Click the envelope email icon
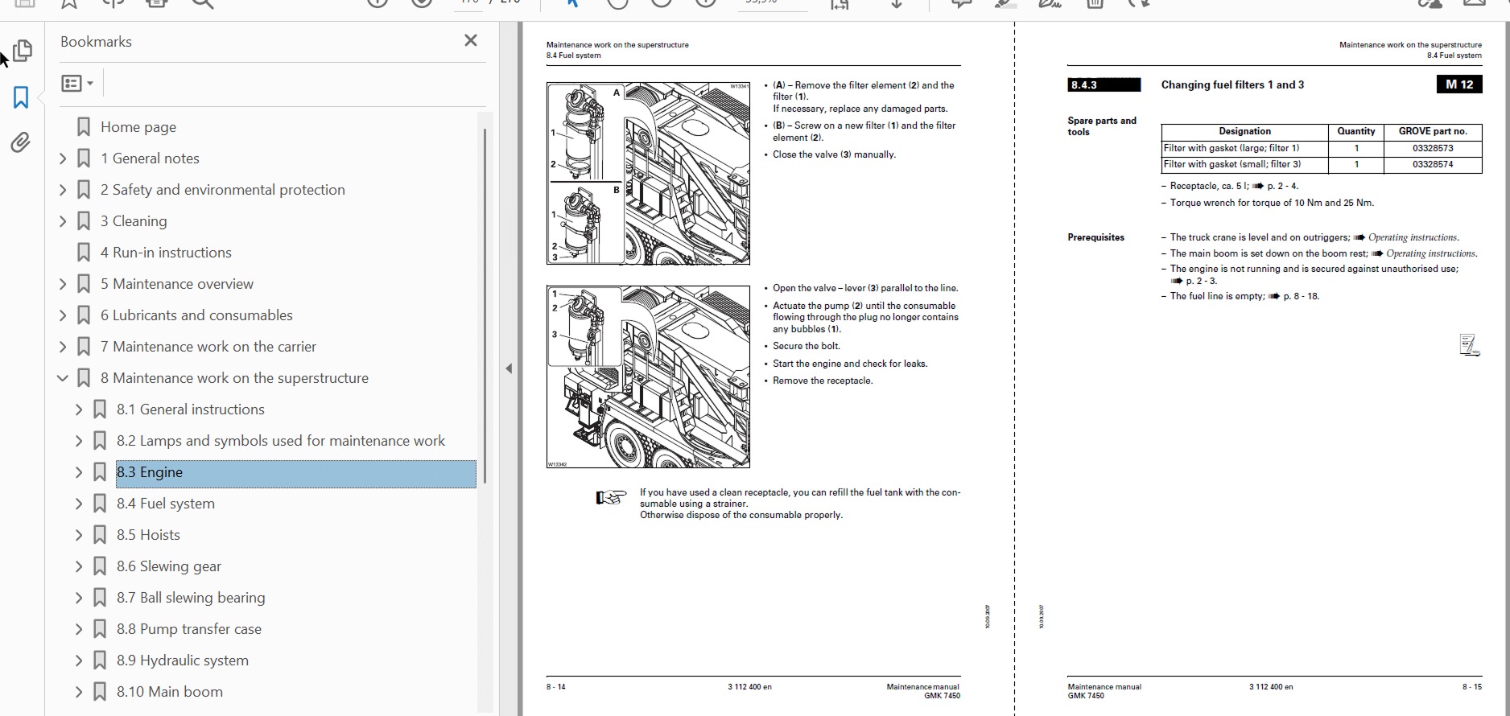 pyautogui.click(x=1474, y=3)
